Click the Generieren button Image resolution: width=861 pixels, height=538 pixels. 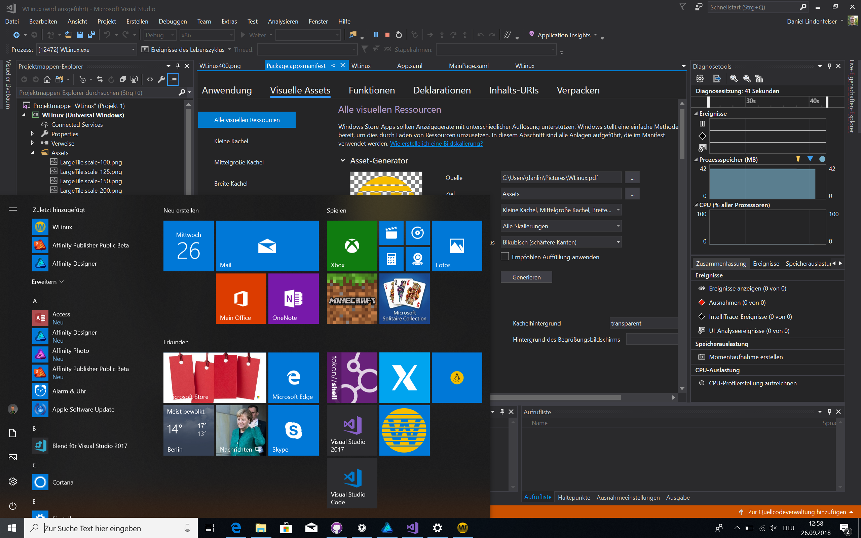click(x=526, y=277)
